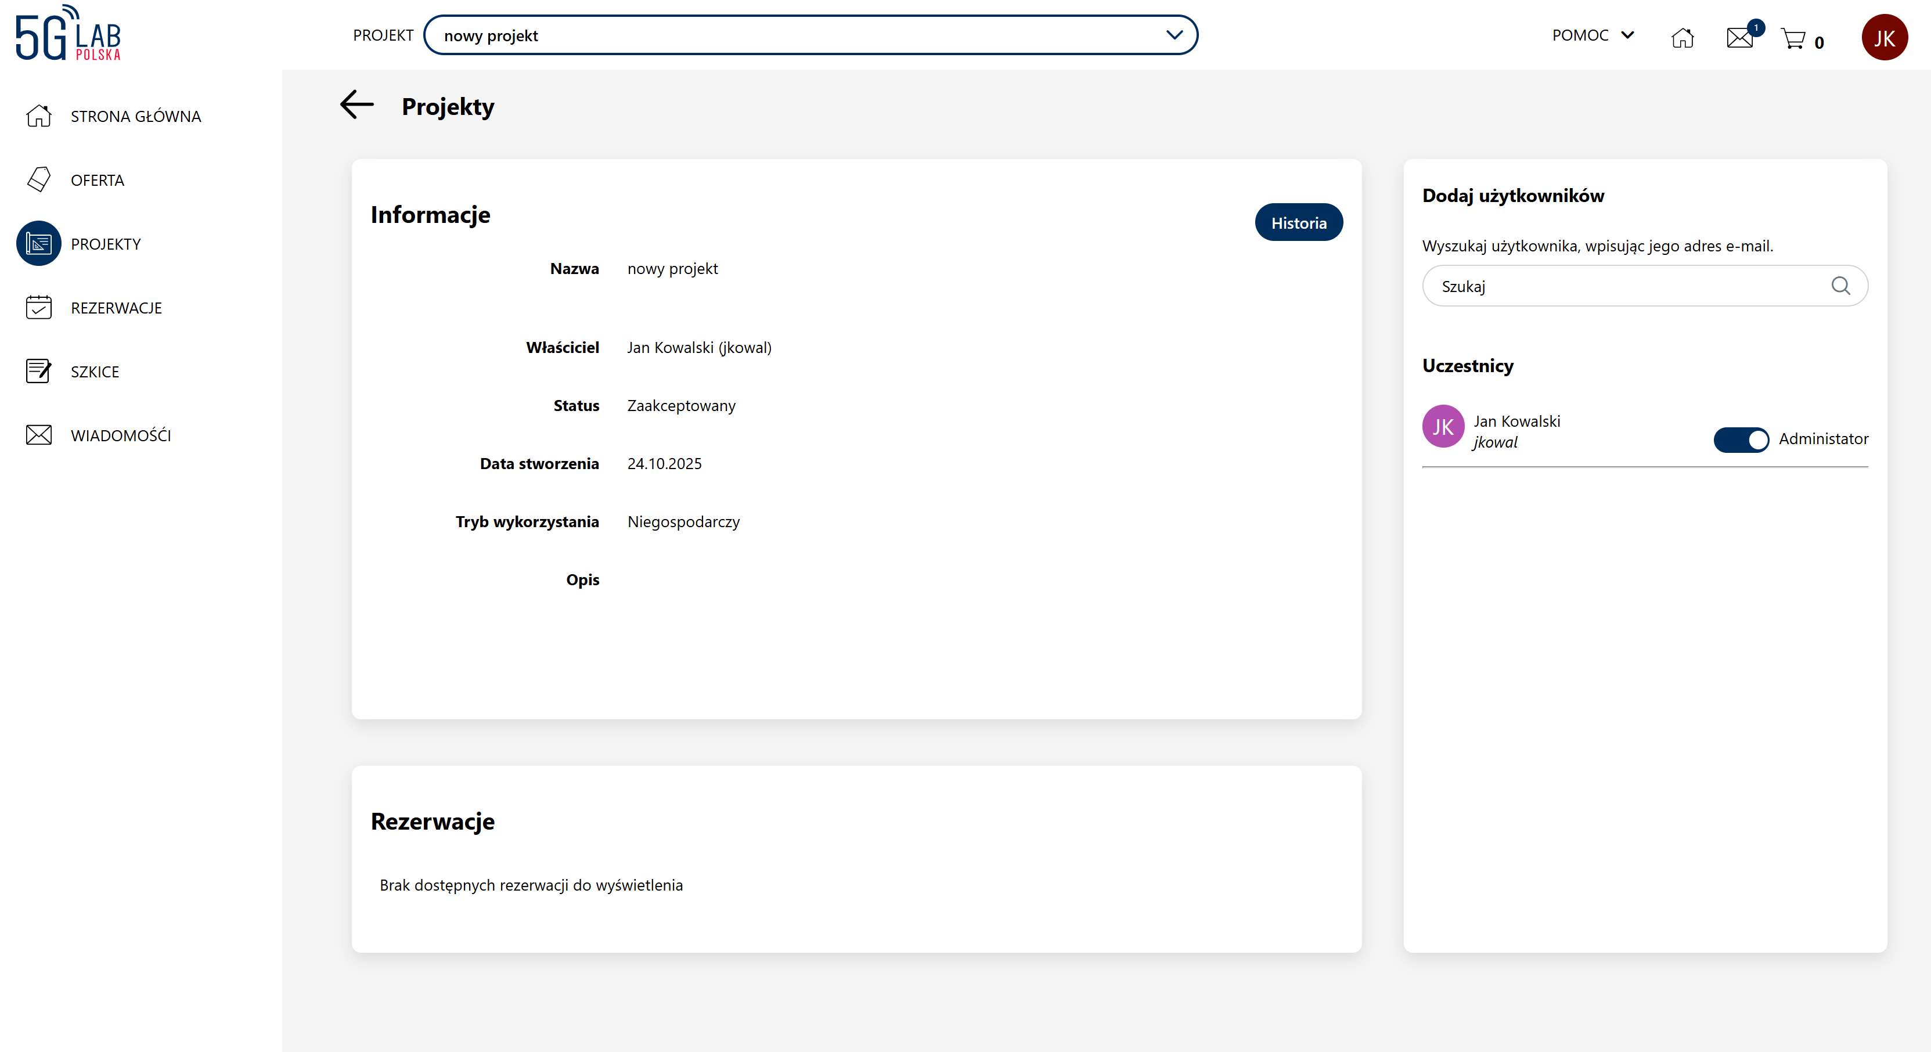Click chevron arrow in project combo box
Viewport: 1931px width, 1052px height.
pos(1174,35)
